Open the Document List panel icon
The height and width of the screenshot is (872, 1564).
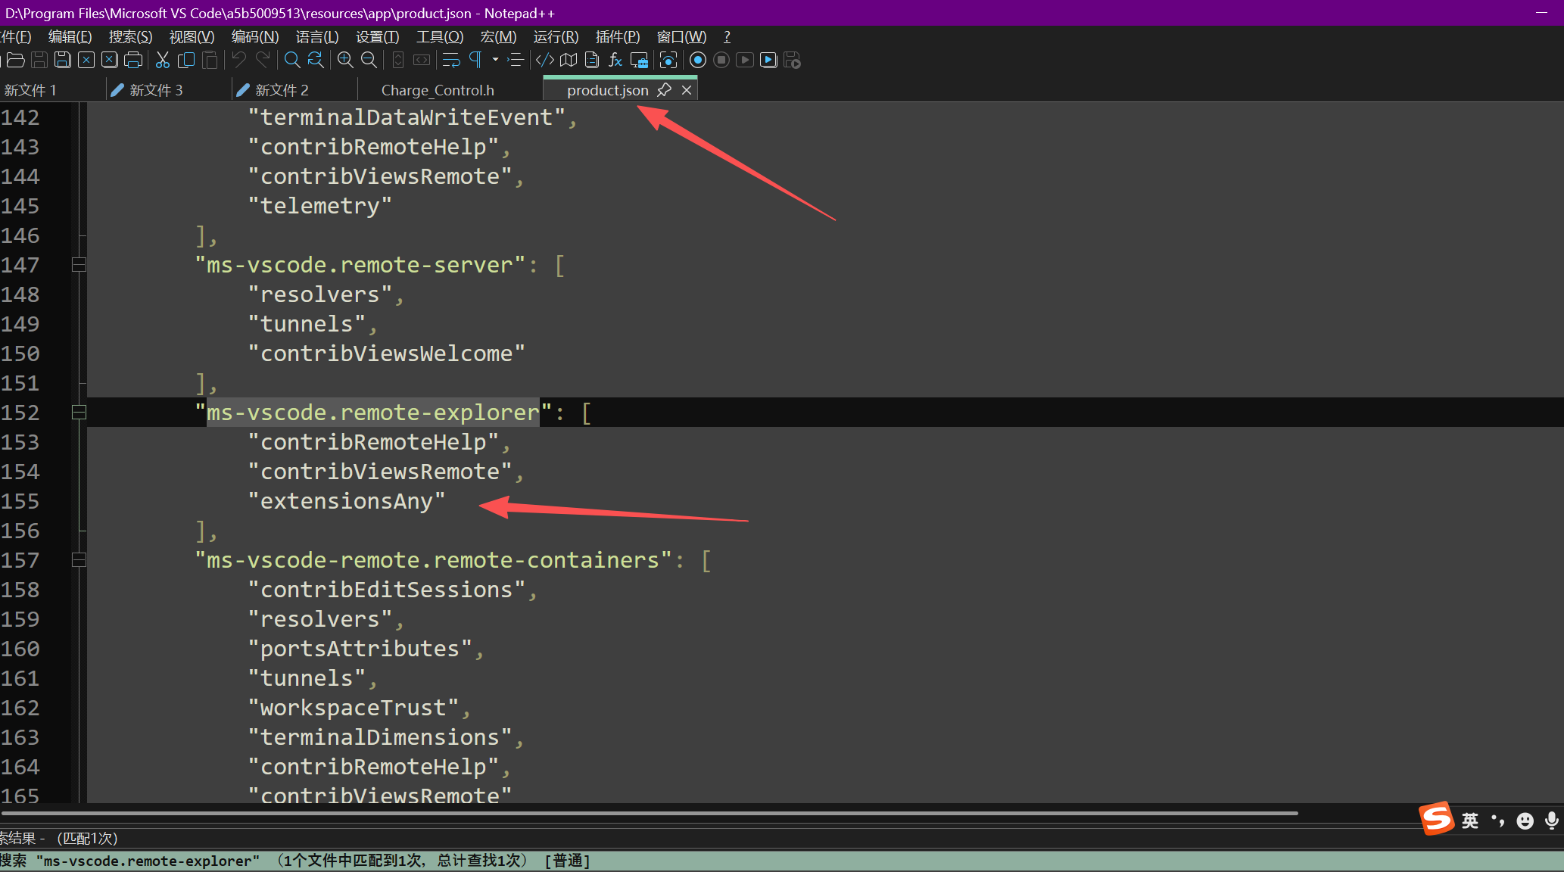(592, 60)
